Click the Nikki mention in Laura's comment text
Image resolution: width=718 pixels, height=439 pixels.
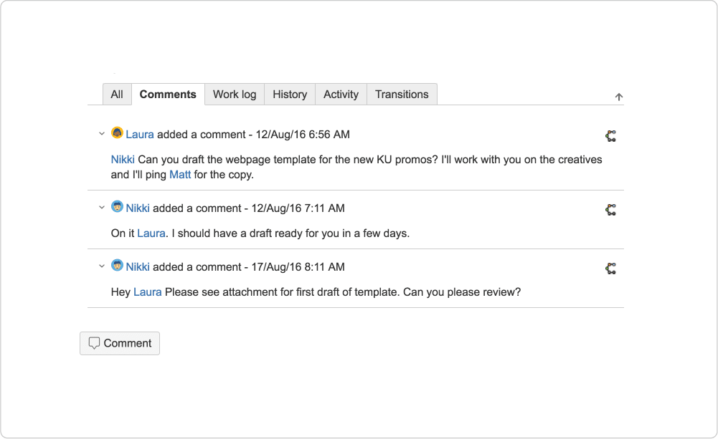coord(123,160)
